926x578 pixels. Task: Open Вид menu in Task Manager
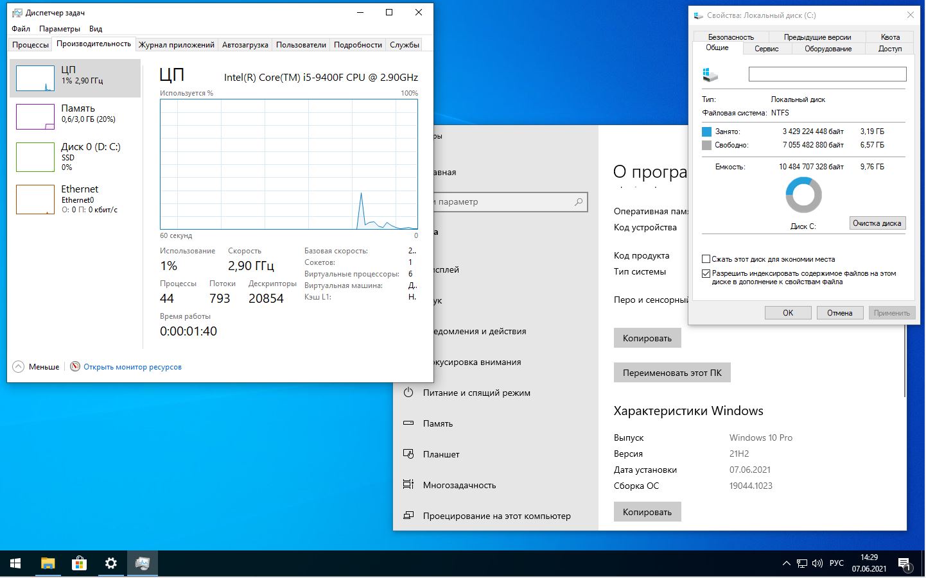[x=96, y=29]
